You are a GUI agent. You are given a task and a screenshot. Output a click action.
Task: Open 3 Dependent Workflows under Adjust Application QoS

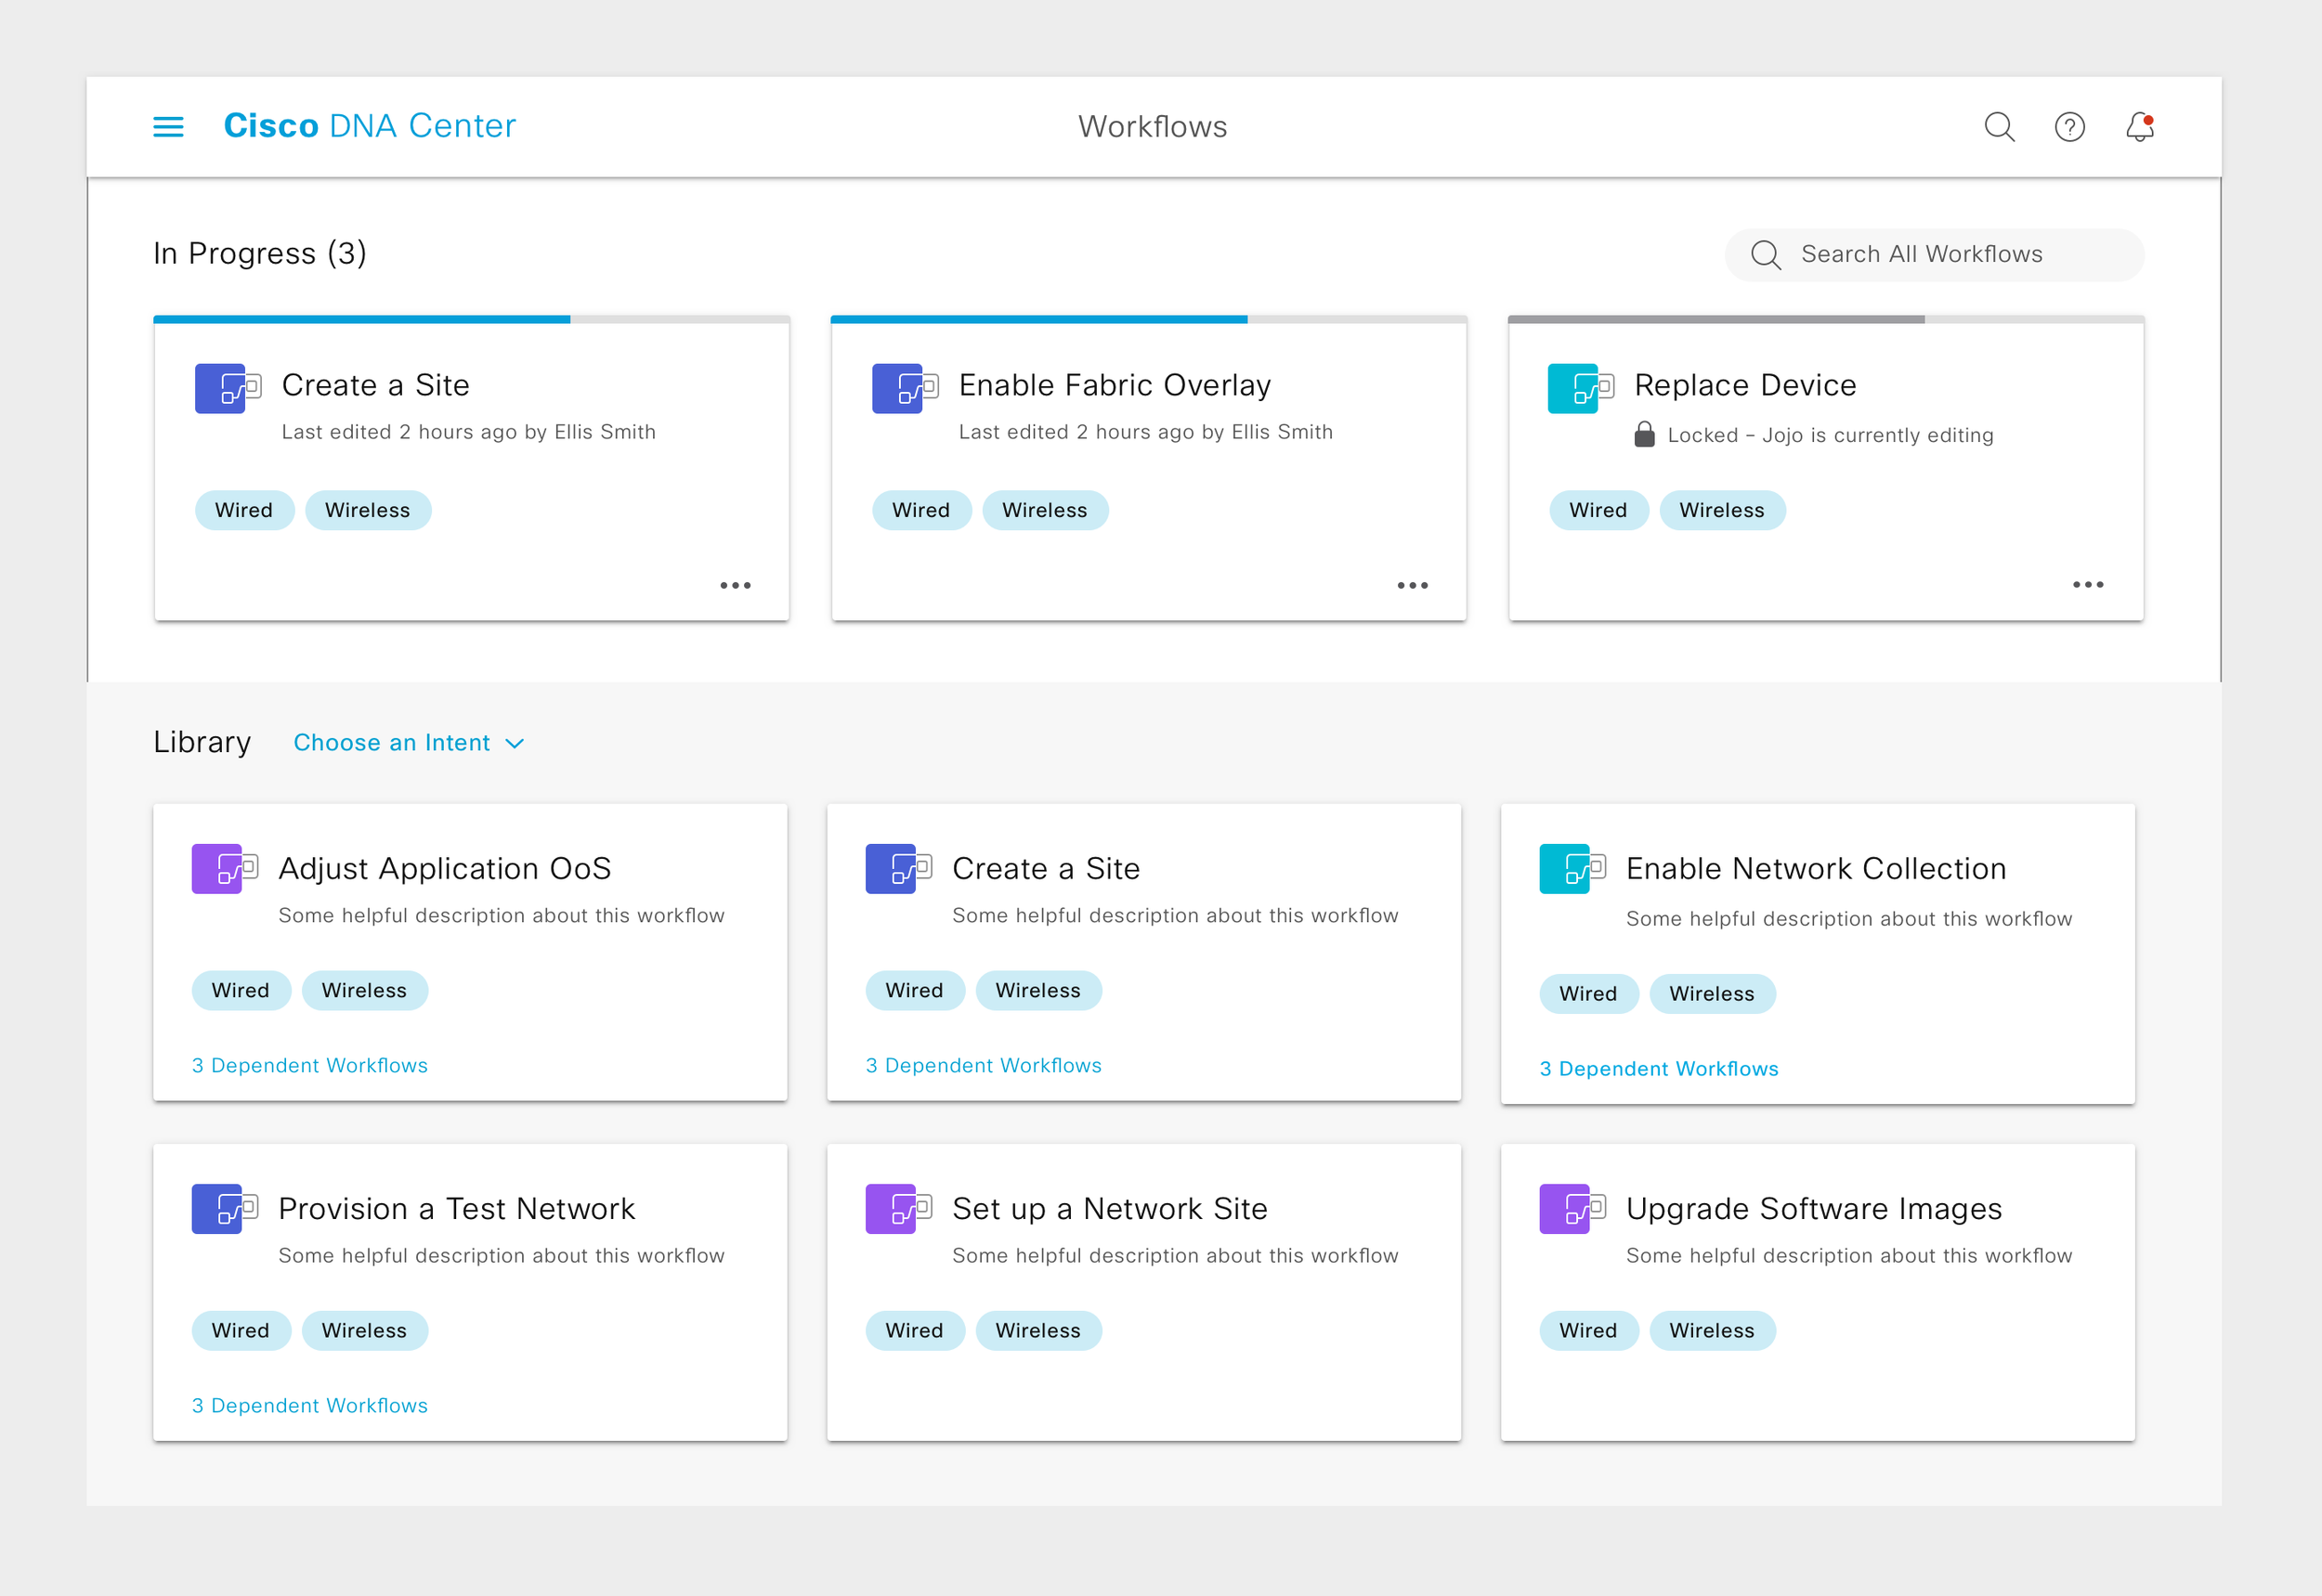309,1065
